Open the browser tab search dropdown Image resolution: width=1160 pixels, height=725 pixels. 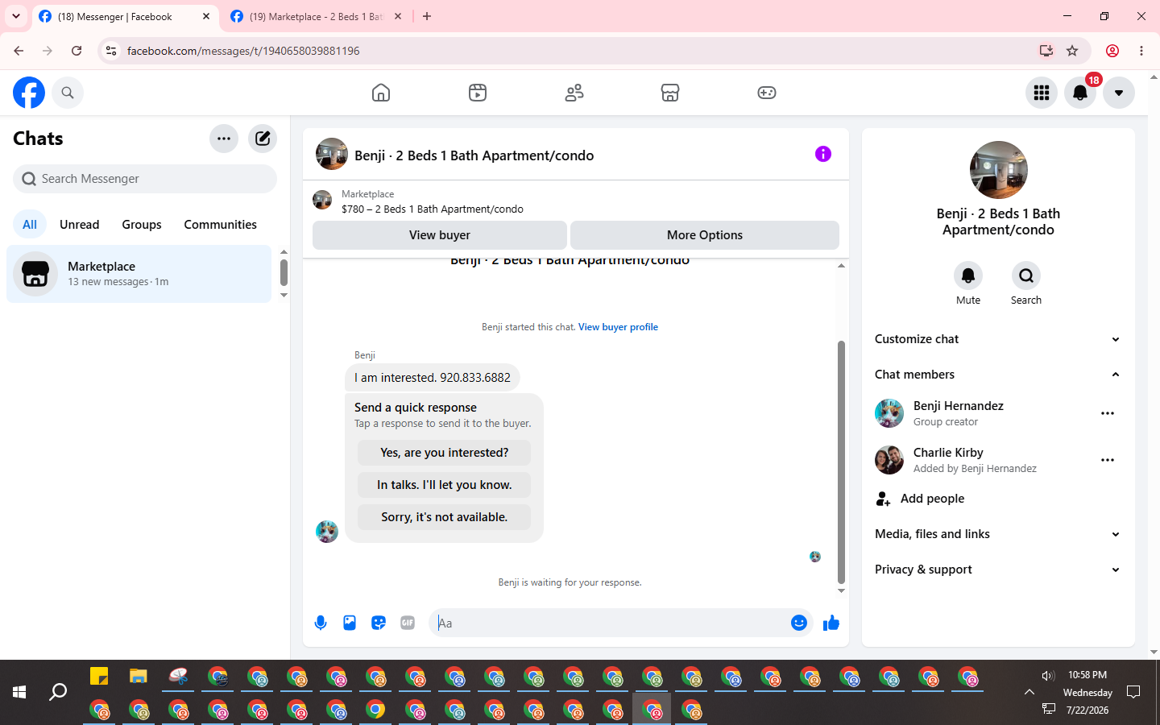coord(16,16)
